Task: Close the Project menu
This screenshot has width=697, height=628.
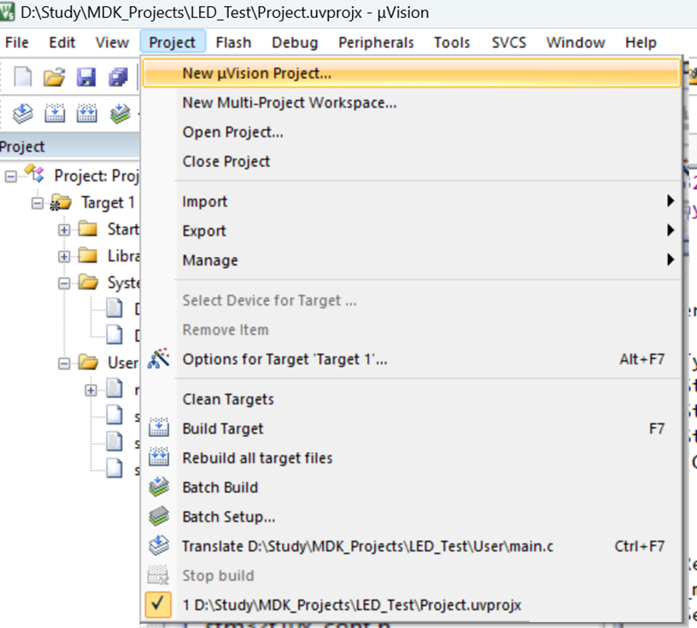Action: (172, 42)
